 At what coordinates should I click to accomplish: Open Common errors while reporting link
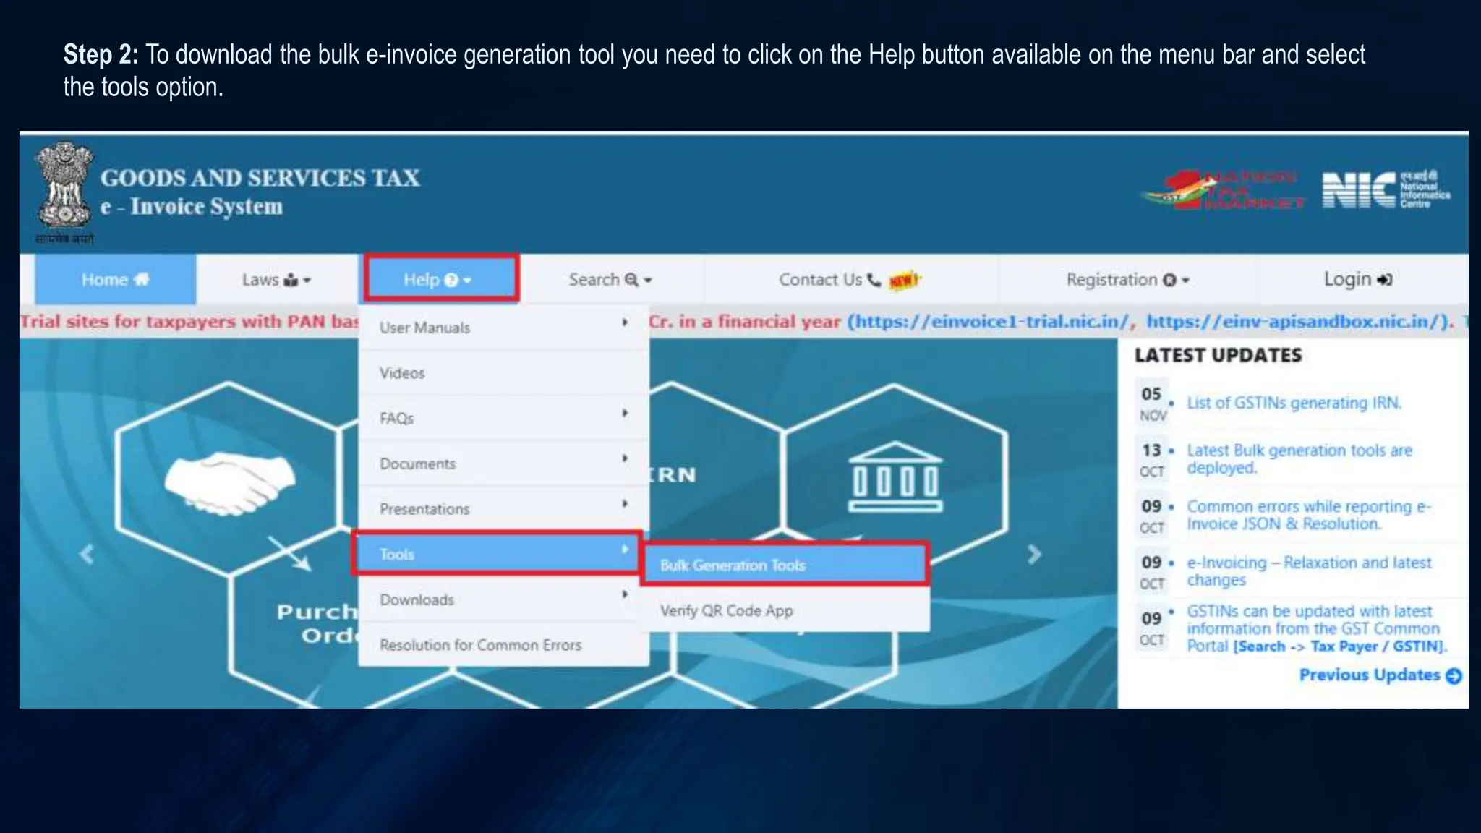1309,515
